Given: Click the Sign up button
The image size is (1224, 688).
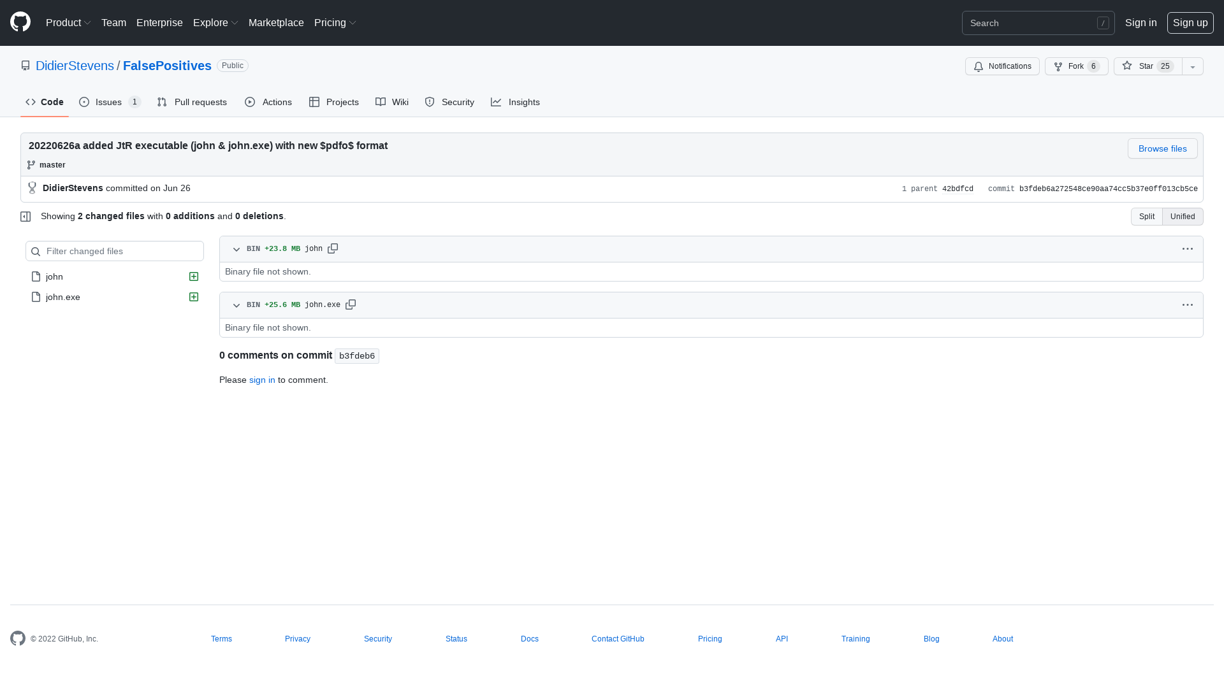Looking at the screenshot, I should (1190, 23).
